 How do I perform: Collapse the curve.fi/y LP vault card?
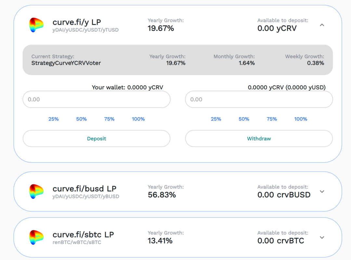click(322, 25)
